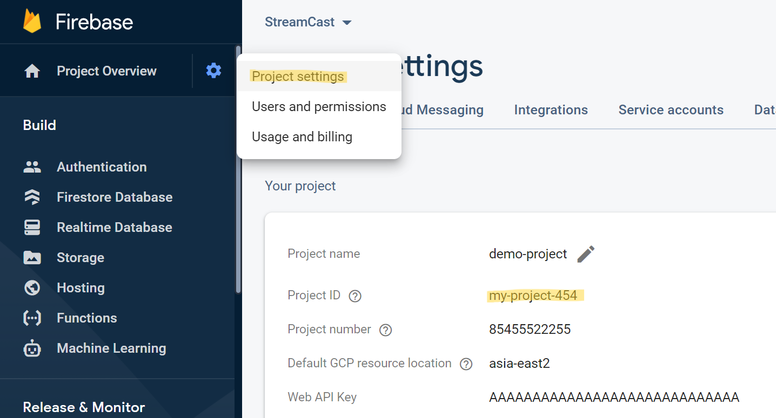Click the Authentication people icon
The width and height of the screenshot is (776, 418).
coord(32,167)
